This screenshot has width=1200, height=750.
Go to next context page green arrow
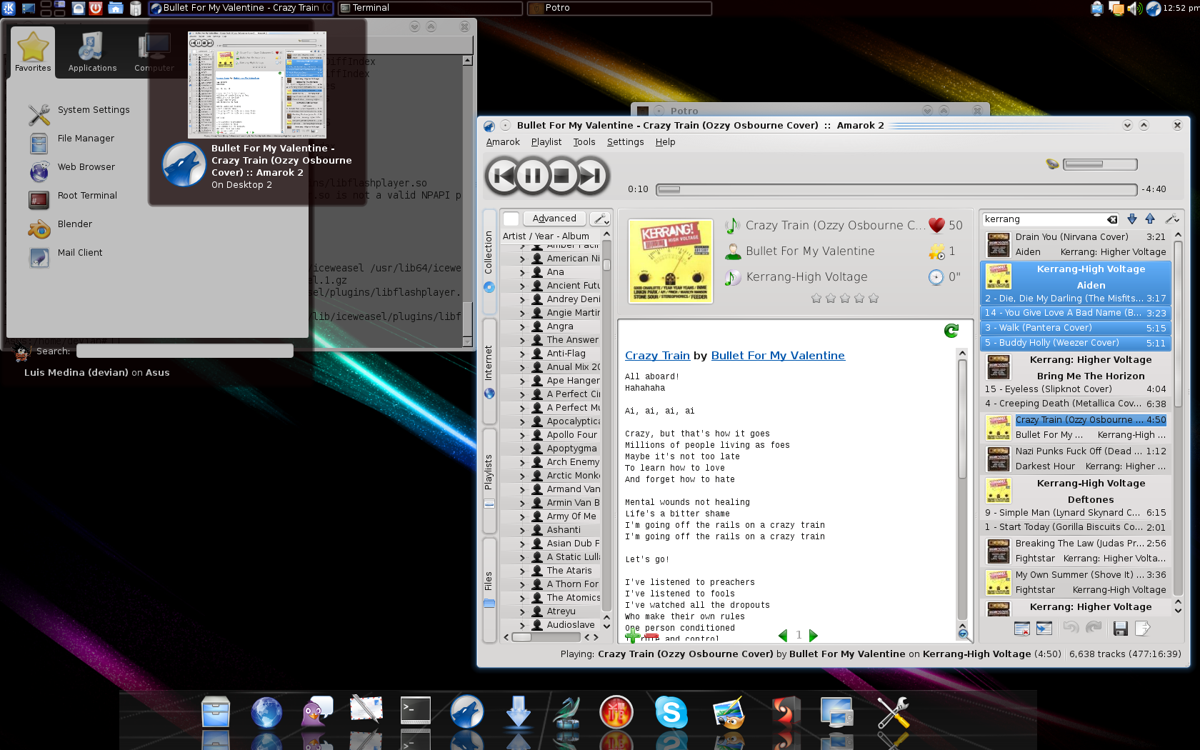(813, 635)
